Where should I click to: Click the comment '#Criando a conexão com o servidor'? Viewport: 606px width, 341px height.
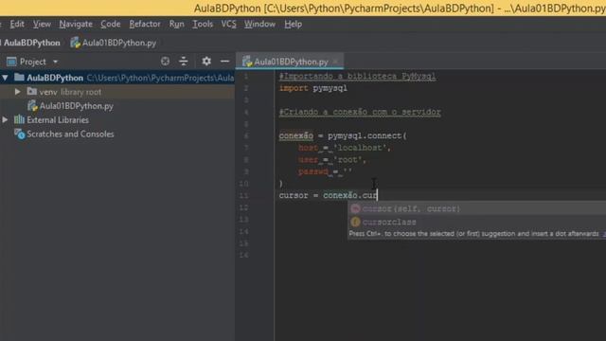pos(360,112)
